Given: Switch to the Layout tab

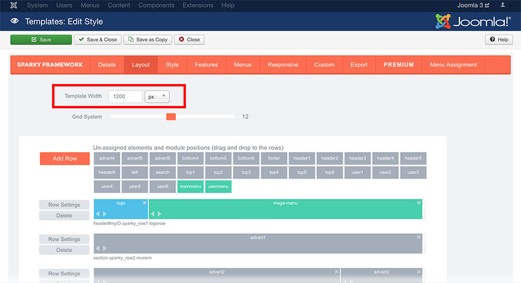Looking at the screenshot, I should coord(140,65).
